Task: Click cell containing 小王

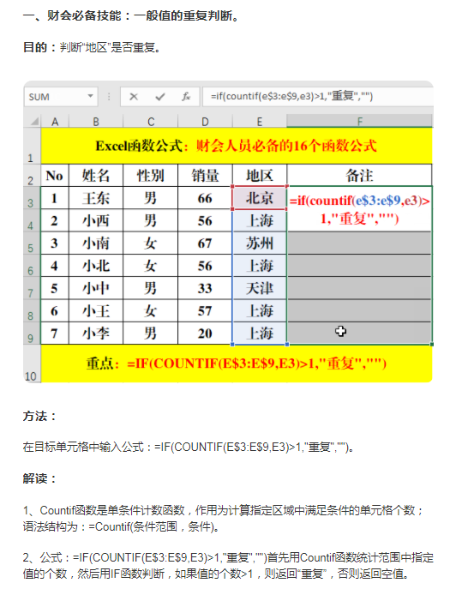Action: click(x=96, y=310)
